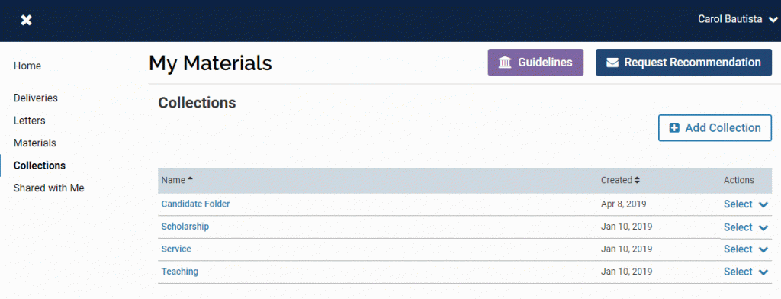Open the Carol Bautista user menu
The width and height of the screenshot is (781, 299).
coord(738,19)
